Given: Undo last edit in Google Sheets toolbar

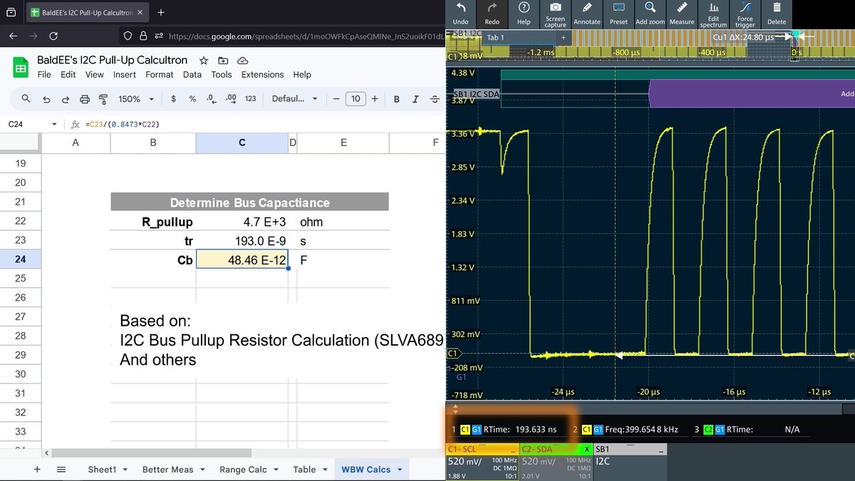Looking at the screenshot, I should 46,99.
